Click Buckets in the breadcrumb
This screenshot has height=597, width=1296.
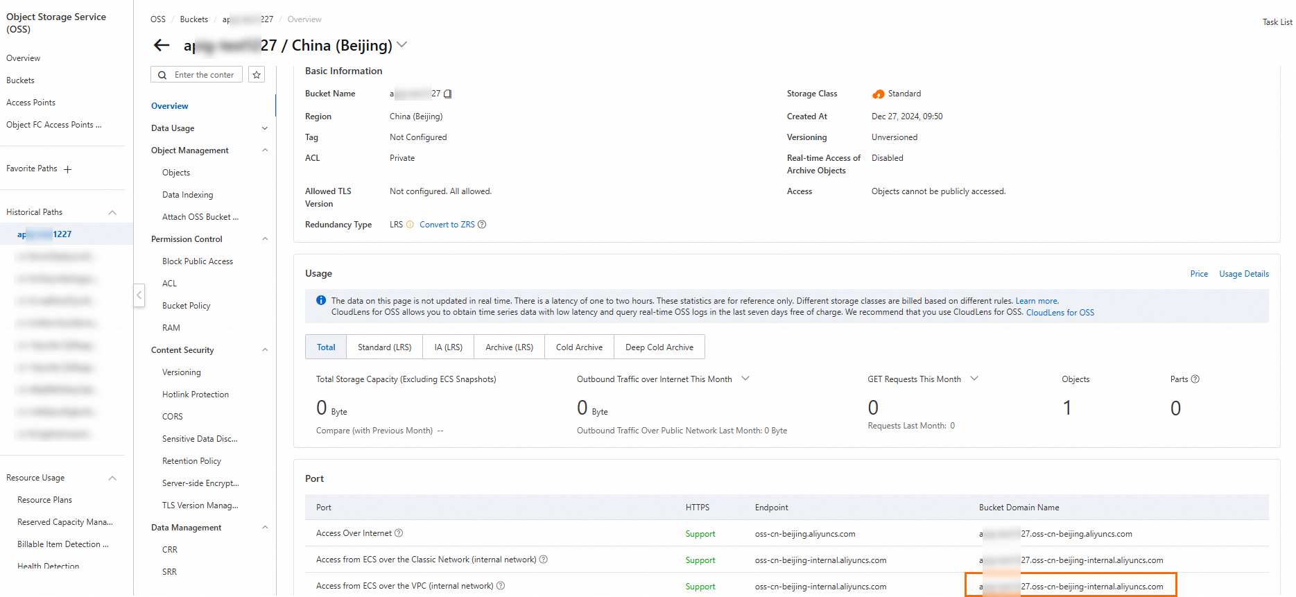point(194,19)
